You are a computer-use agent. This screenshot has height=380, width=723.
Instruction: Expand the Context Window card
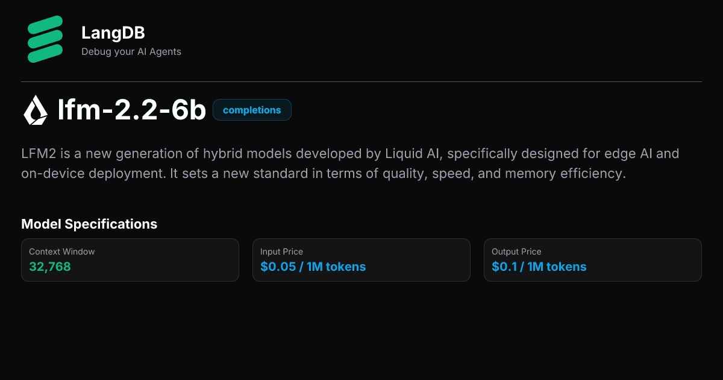(130, 259)
